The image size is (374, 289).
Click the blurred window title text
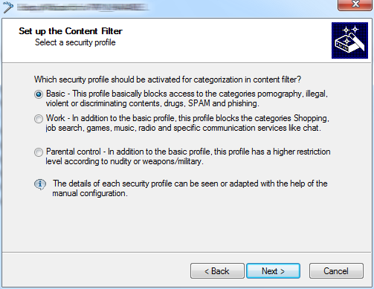(83, 7)
